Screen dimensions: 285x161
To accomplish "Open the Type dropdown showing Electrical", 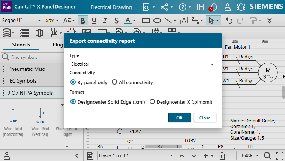I will pyautogui.click(x=143, y=64).
